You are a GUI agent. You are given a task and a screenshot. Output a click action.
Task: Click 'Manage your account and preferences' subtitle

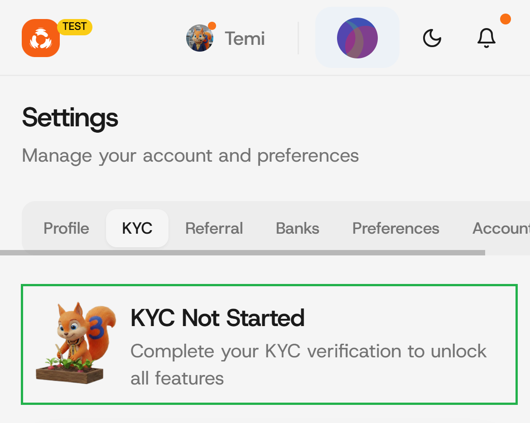tap(190, 156)
